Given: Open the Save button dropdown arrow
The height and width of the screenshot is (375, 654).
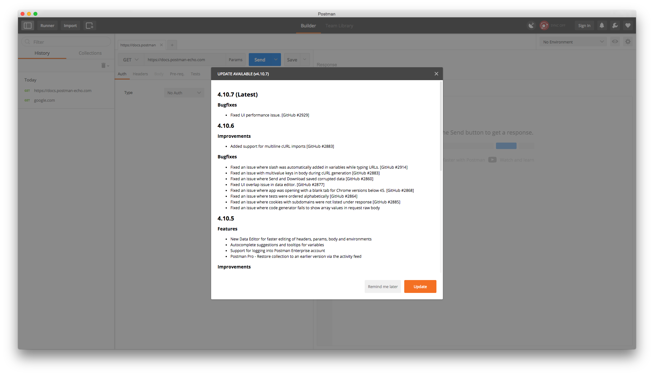Looking at the screenshot, I should 305,60.
